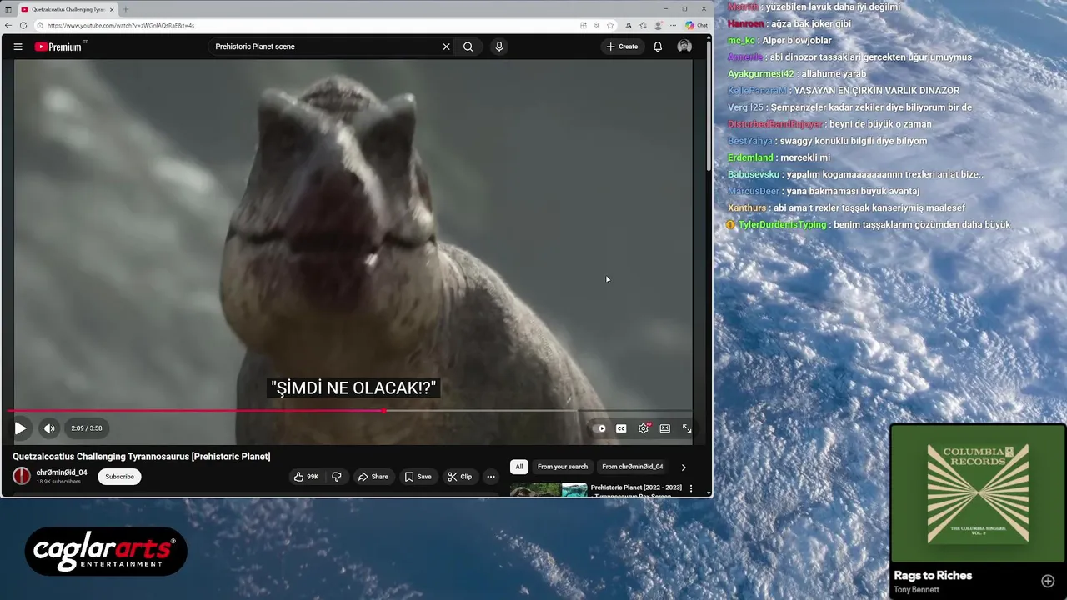Image resolution: width=1067 pixels, height=600 pixels.
Task: Open options for Prehistoric Planet recommended video
Action: [x=690, y=488]
